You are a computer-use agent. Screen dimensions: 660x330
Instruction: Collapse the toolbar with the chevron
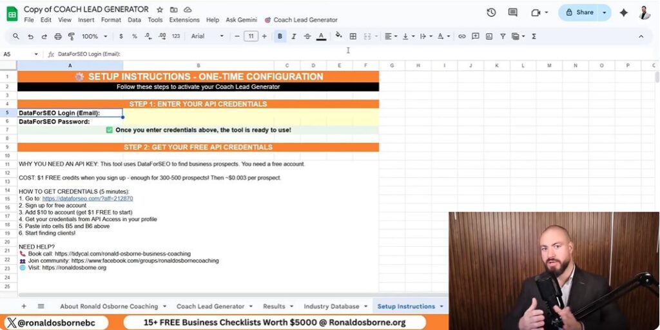point(641,37)
